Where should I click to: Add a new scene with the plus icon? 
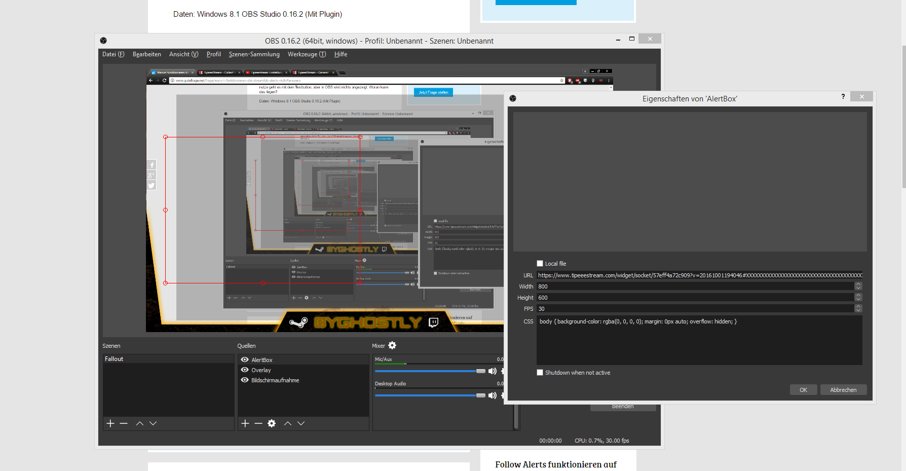[110, 423]
